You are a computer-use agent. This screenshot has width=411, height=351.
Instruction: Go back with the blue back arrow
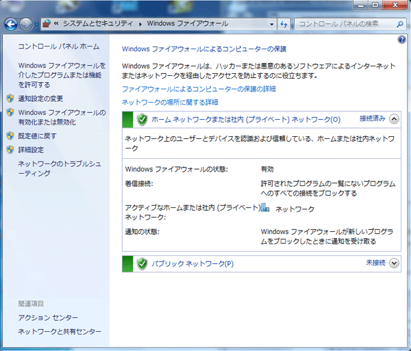(11, 25)
